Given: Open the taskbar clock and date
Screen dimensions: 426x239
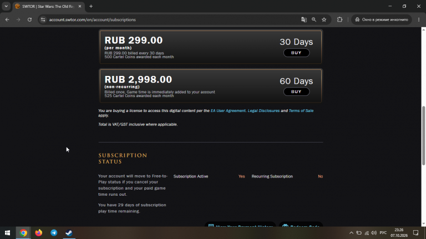Looking at the screenshot, I should [399, 233].
